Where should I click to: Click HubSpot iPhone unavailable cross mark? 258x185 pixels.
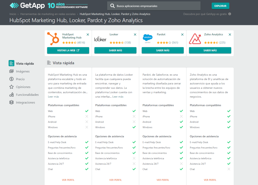click(x=87, y=116)
